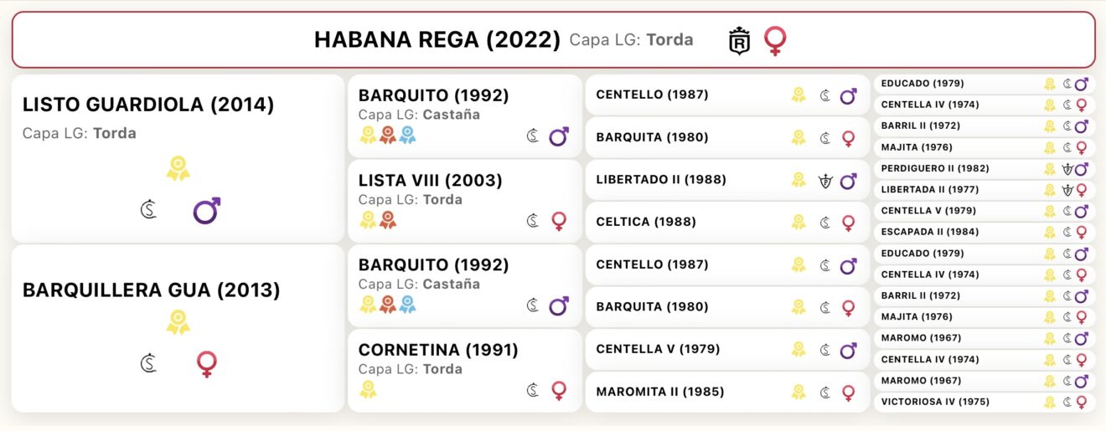Open Maromita II (1985) ancestor entry
The width and height of the screenshot is (1106, 431).
coord(727,392)
